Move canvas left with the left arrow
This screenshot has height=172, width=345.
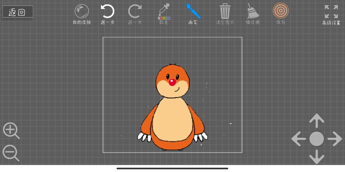299,139
